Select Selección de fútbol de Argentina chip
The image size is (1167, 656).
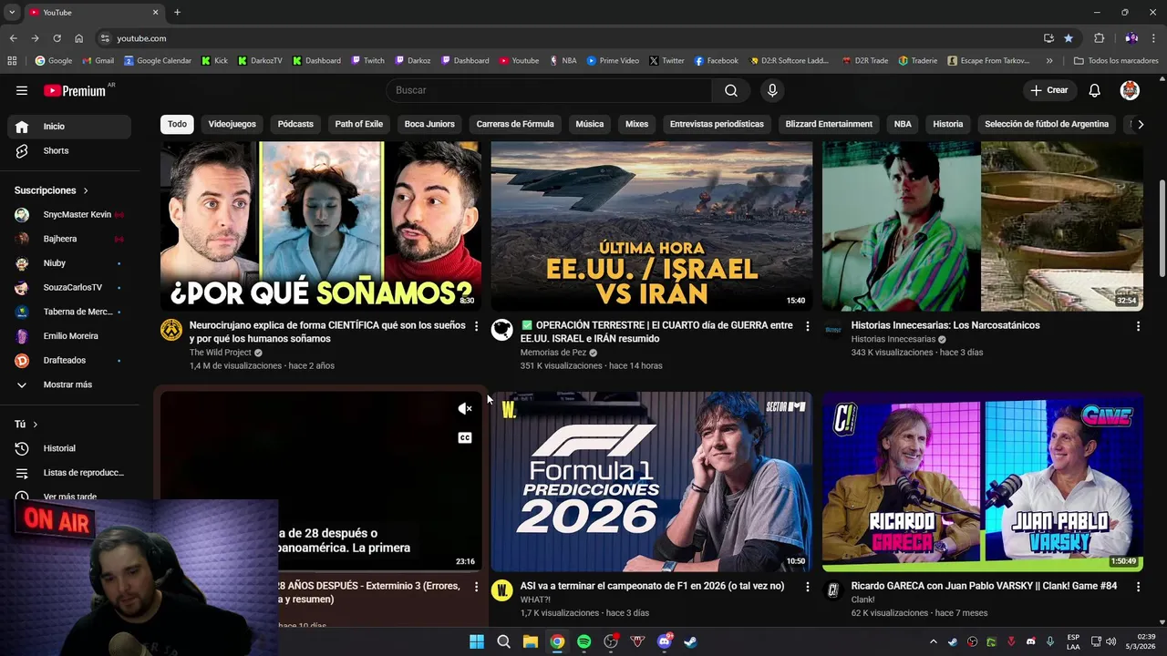1047,124
